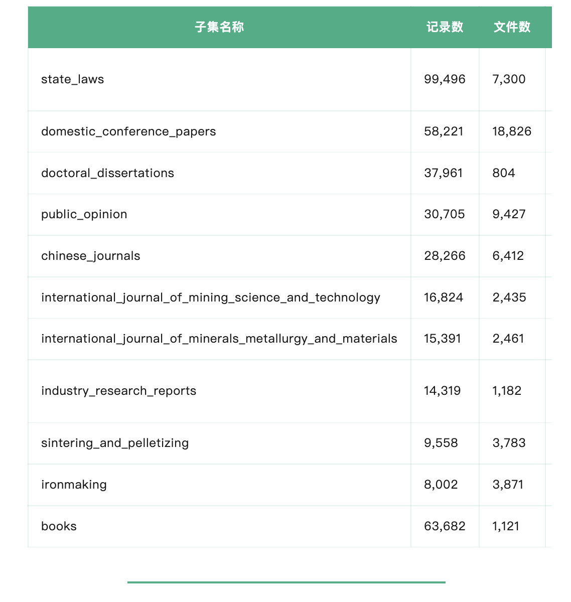Select books subset name

[59, 526]
